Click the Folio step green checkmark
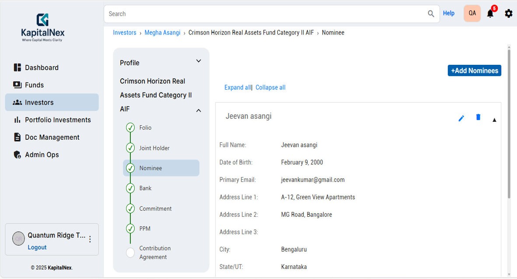 [x=130, y=127]
